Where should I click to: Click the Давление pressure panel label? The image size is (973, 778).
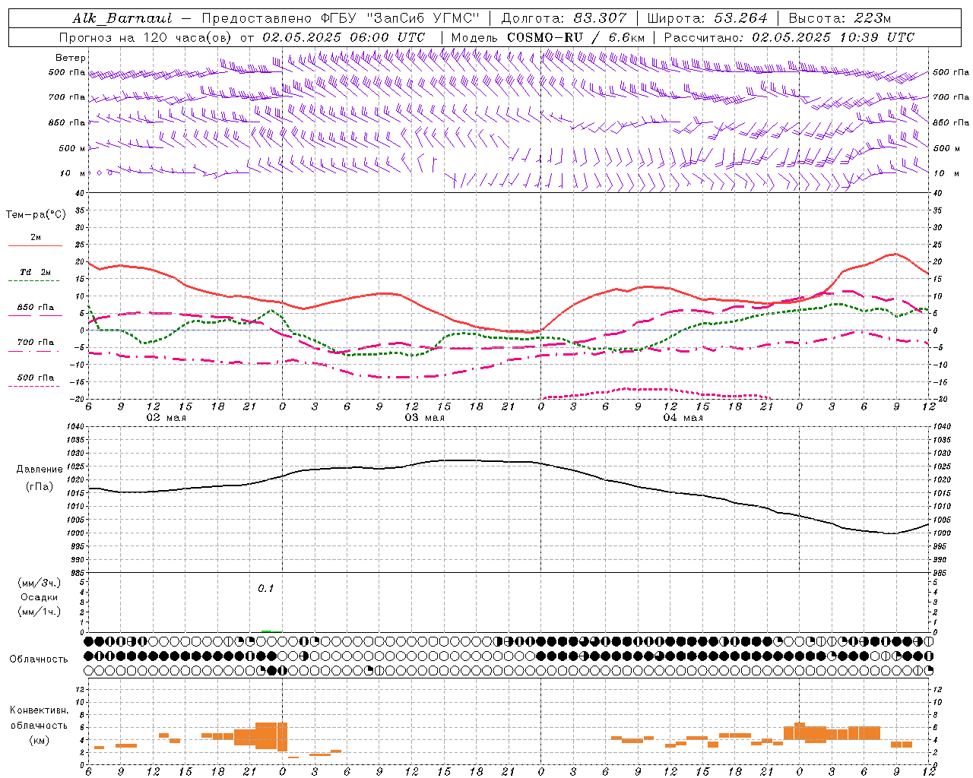tap(40, 470)
